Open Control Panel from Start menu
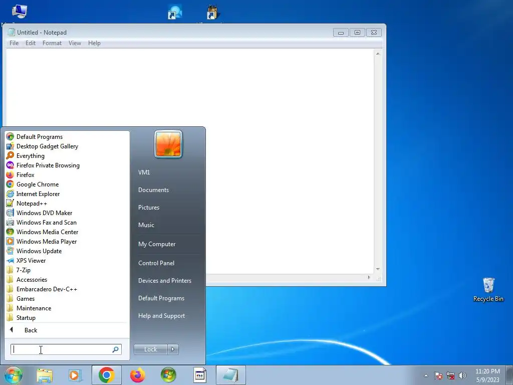 (x=156, y=263)
